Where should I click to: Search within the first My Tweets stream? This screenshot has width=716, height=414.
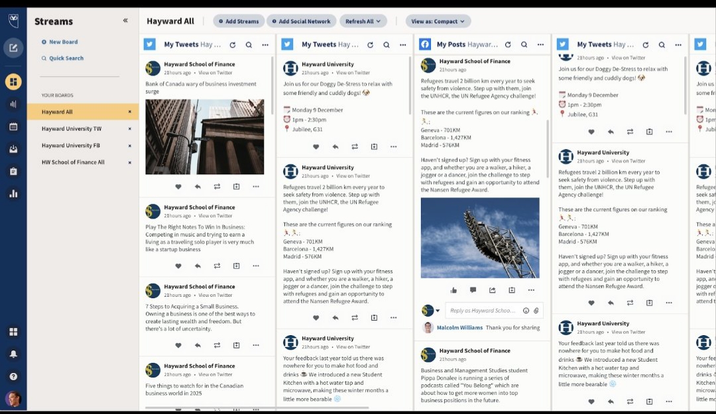coord(249,45)
